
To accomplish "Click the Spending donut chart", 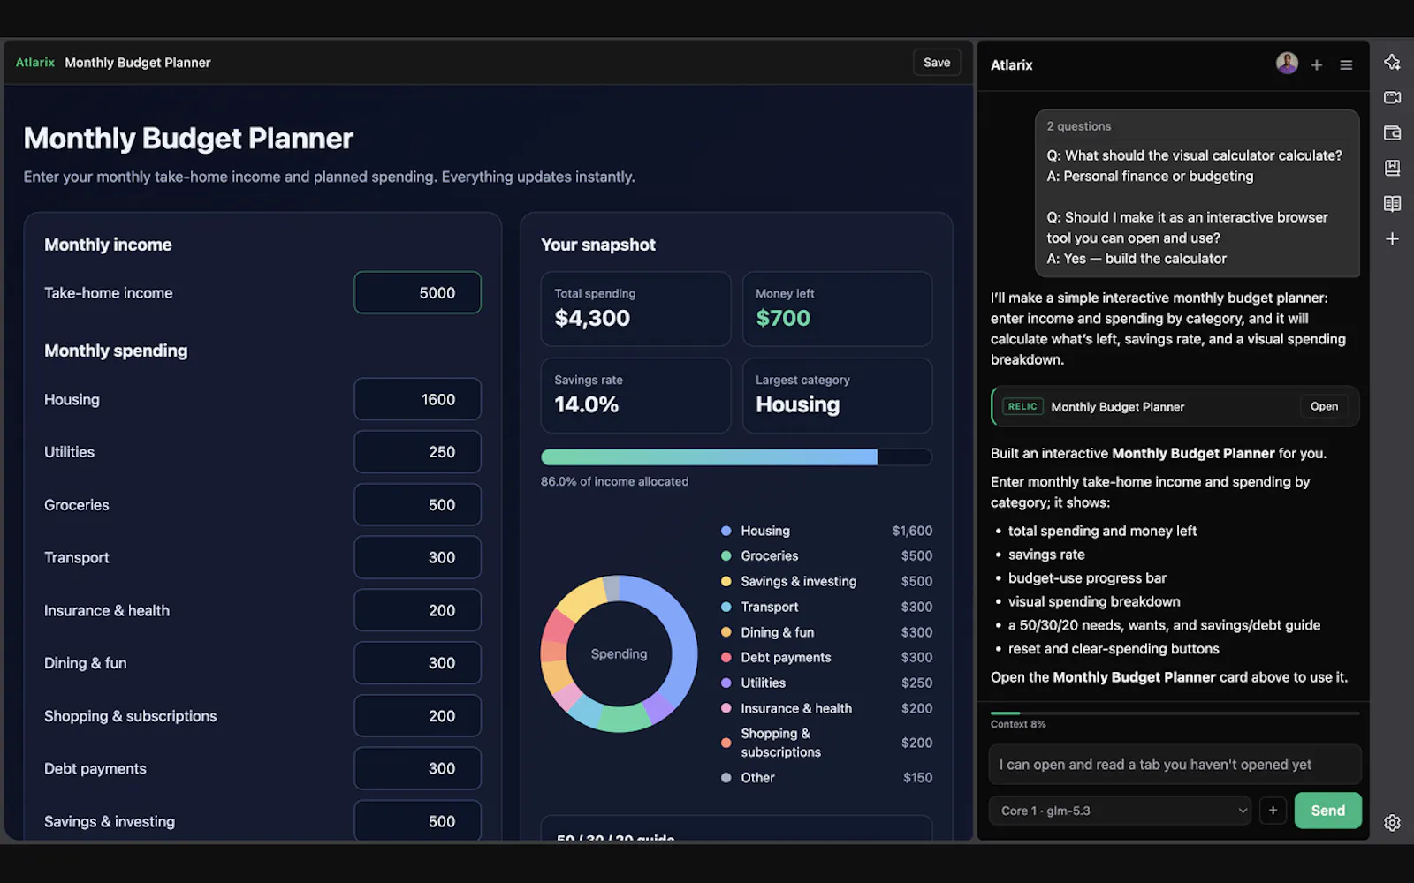I will pos(619,654).
